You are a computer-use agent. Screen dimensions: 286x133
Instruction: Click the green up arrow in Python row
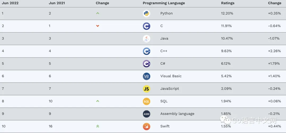98,13
